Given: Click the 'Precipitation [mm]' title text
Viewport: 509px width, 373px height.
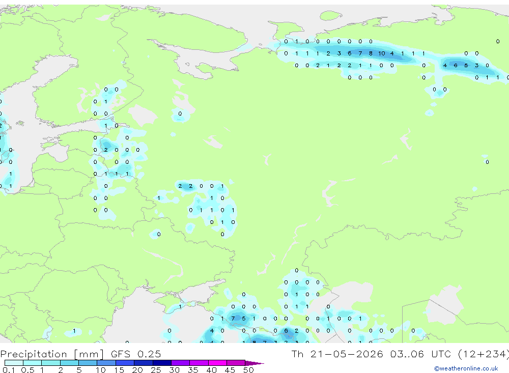Looking at the screenshot, I should (52, 354).
